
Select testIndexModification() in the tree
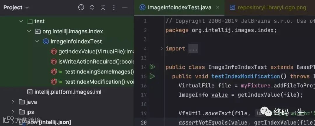[x=99, y=82]
